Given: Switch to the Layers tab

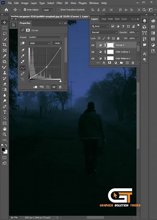Looking at the screenshot, I should (95, 19).
